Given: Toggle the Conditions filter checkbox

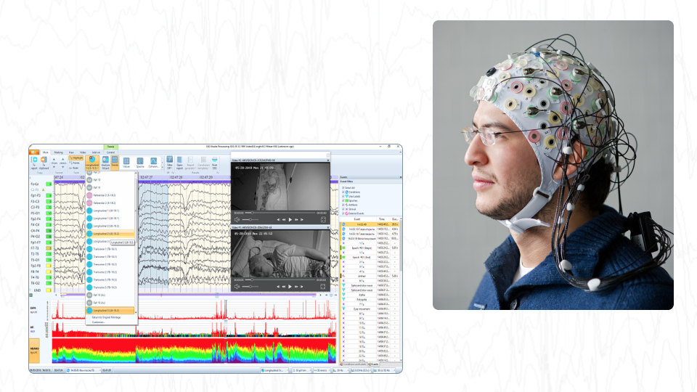Looking at the screenshot, I should click(x=343, y=192).
